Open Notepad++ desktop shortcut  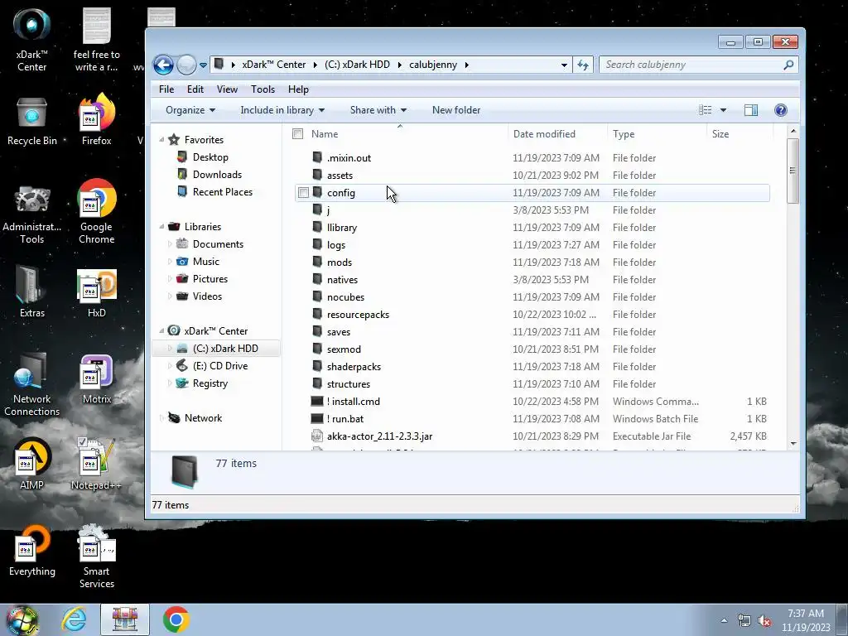point(96,464)
